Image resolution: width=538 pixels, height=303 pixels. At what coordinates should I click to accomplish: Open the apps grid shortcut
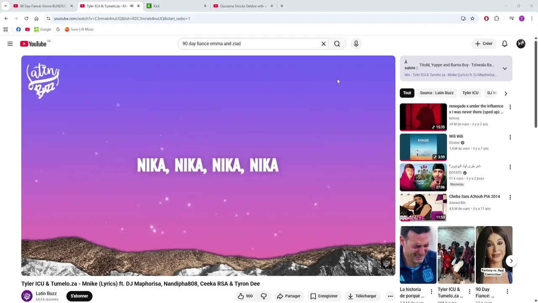5,29
